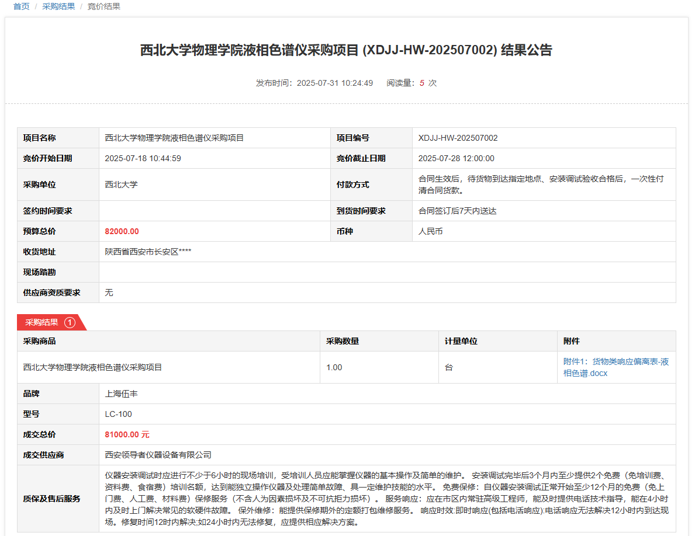
Task: Select the red 采购结果 section tab
Action: pyautogui.click(x=42, y=322)
